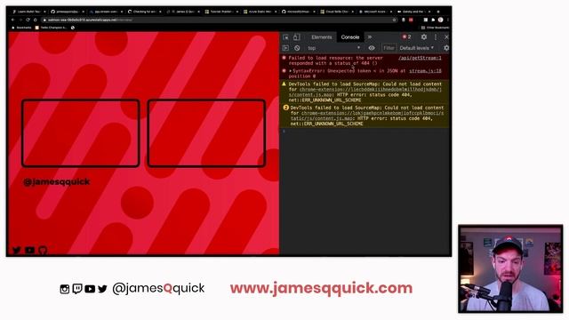Clear the console with the ban icon
This screenshot has width=569, height=320.
(297, 48)
